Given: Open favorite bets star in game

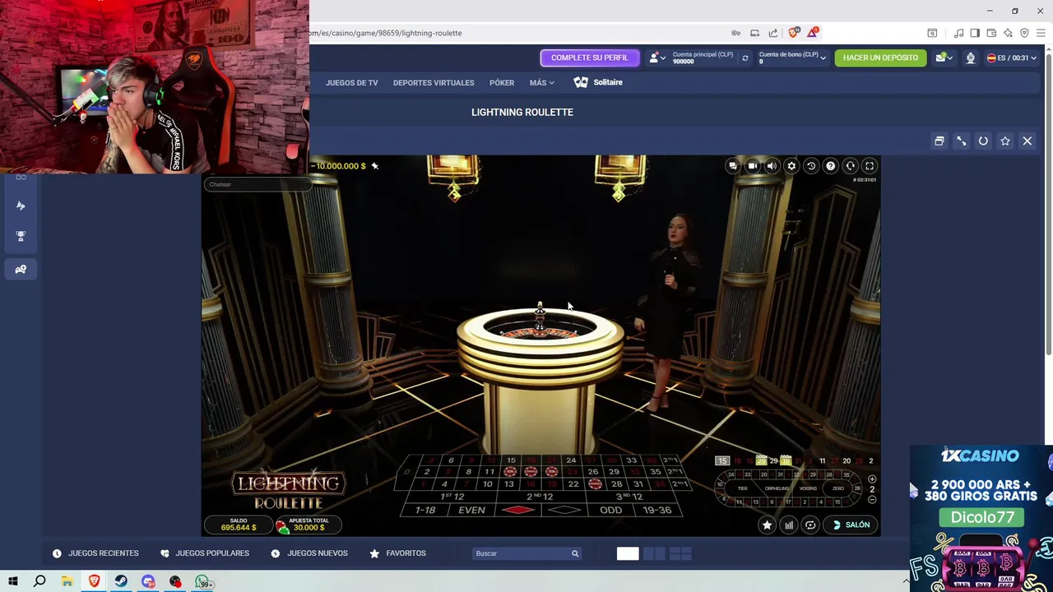Looking at the screenshot, I should click(x=767, y=525).
